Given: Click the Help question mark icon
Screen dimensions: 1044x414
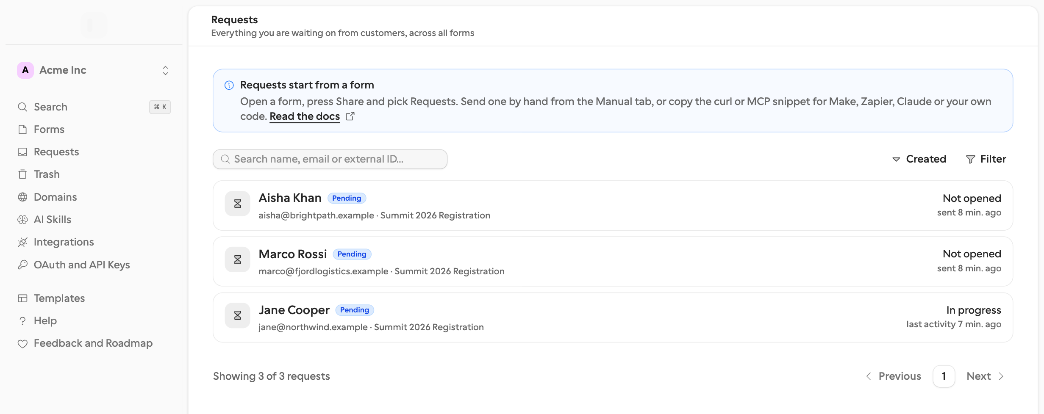Looking at the screenshot, I should (23, 321).
